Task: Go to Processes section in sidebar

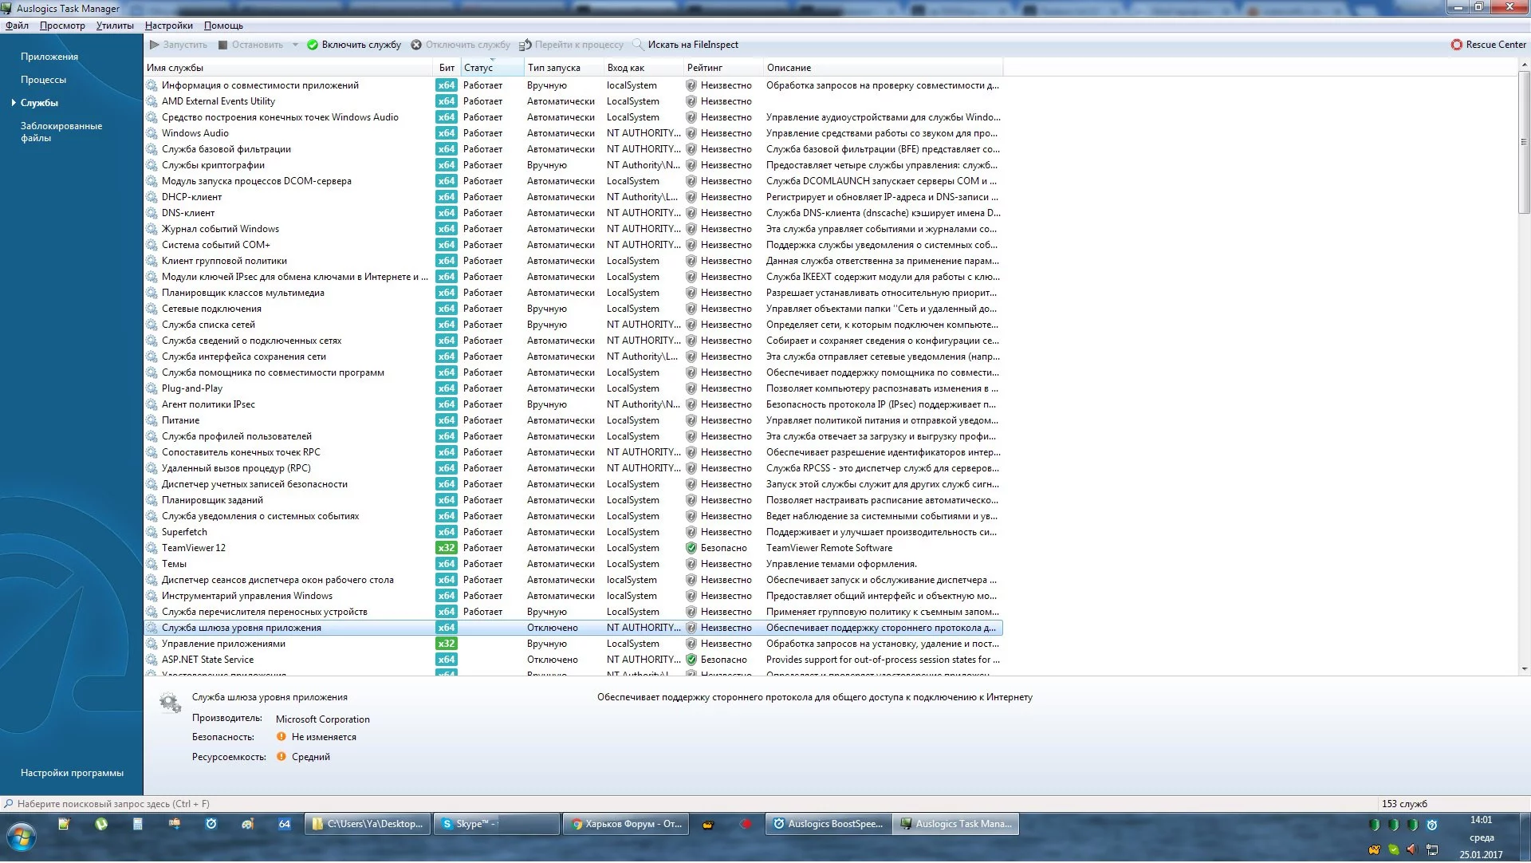Action: (x=44, y=80)
